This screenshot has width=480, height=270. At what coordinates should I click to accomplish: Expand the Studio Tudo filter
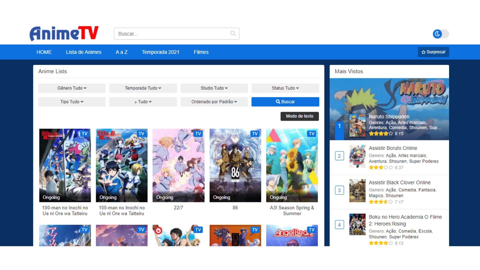pyautogui.click(x=214, y=88)
